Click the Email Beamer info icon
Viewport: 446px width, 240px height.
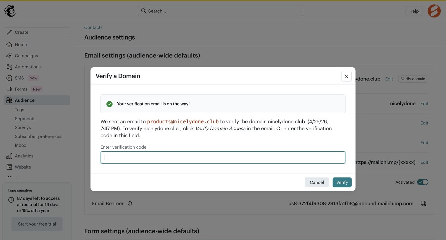(130, 203)
